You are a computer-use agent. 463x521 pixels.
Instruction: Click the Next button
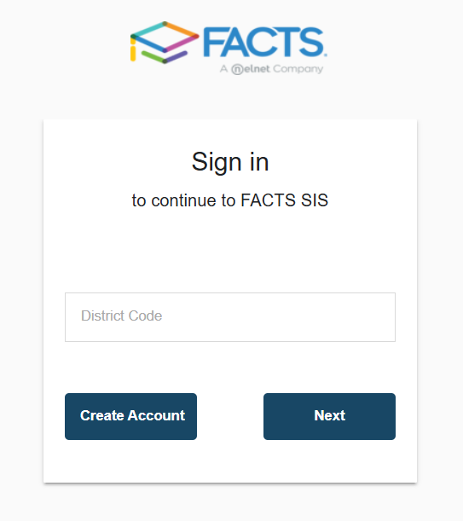point(329,416)
